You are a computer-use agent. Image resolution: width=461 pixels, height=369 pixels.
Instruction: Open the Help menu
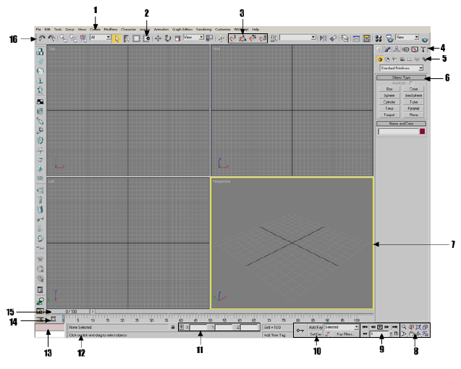point(255,30)
